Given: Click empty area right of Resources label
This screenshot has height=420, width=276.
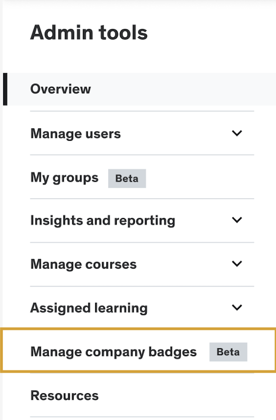Looking at the screenshot, I should click(184, 396).
